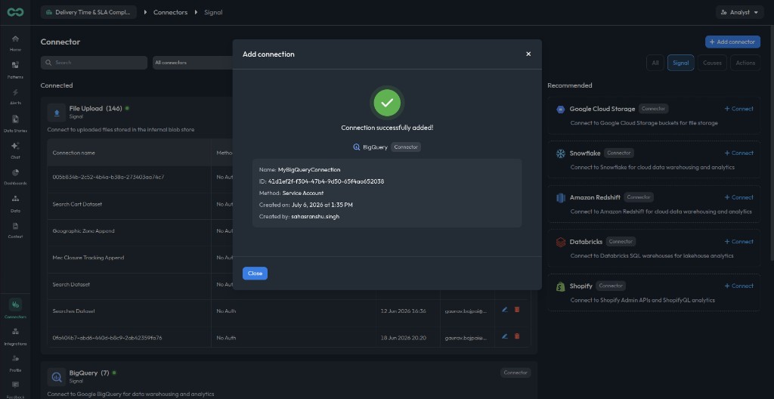Open the Home page in sidebar
The image size is (774, 399).
click(x=15, y=42)
